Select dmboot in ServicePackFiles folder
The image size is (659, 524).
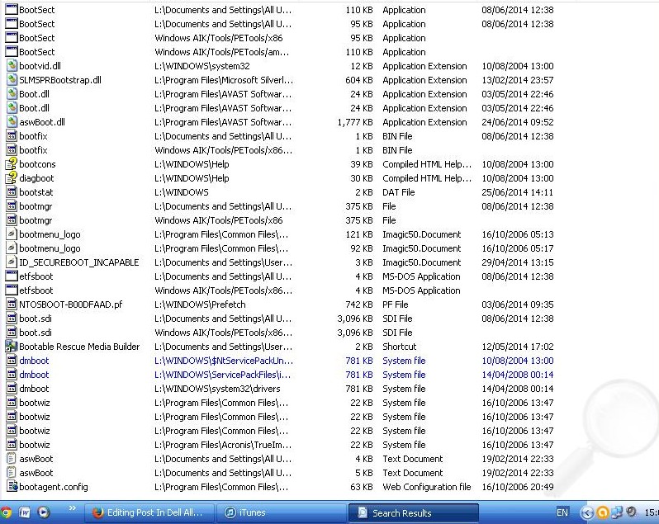(34, 375)
